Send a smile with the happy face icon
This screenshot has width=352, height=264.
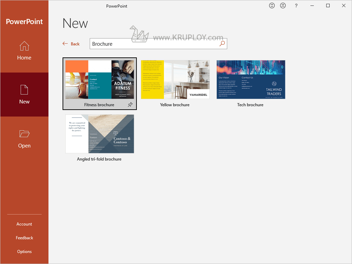point(272,5)
